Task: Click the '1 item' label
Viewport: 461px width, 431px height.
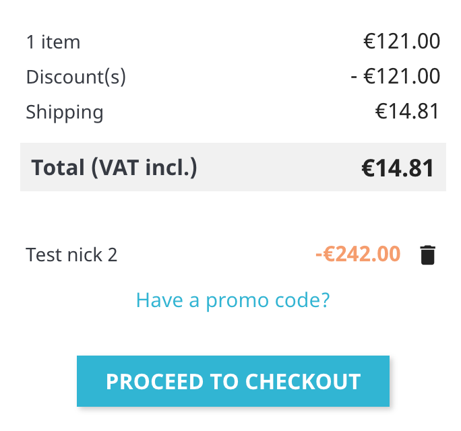Action: 53,42
